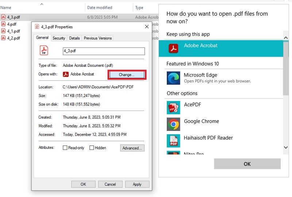This screenshot has width=292, height=197.
Task: Click the Modified date 5:05:32 PM value
Action: tap(92, 126)
